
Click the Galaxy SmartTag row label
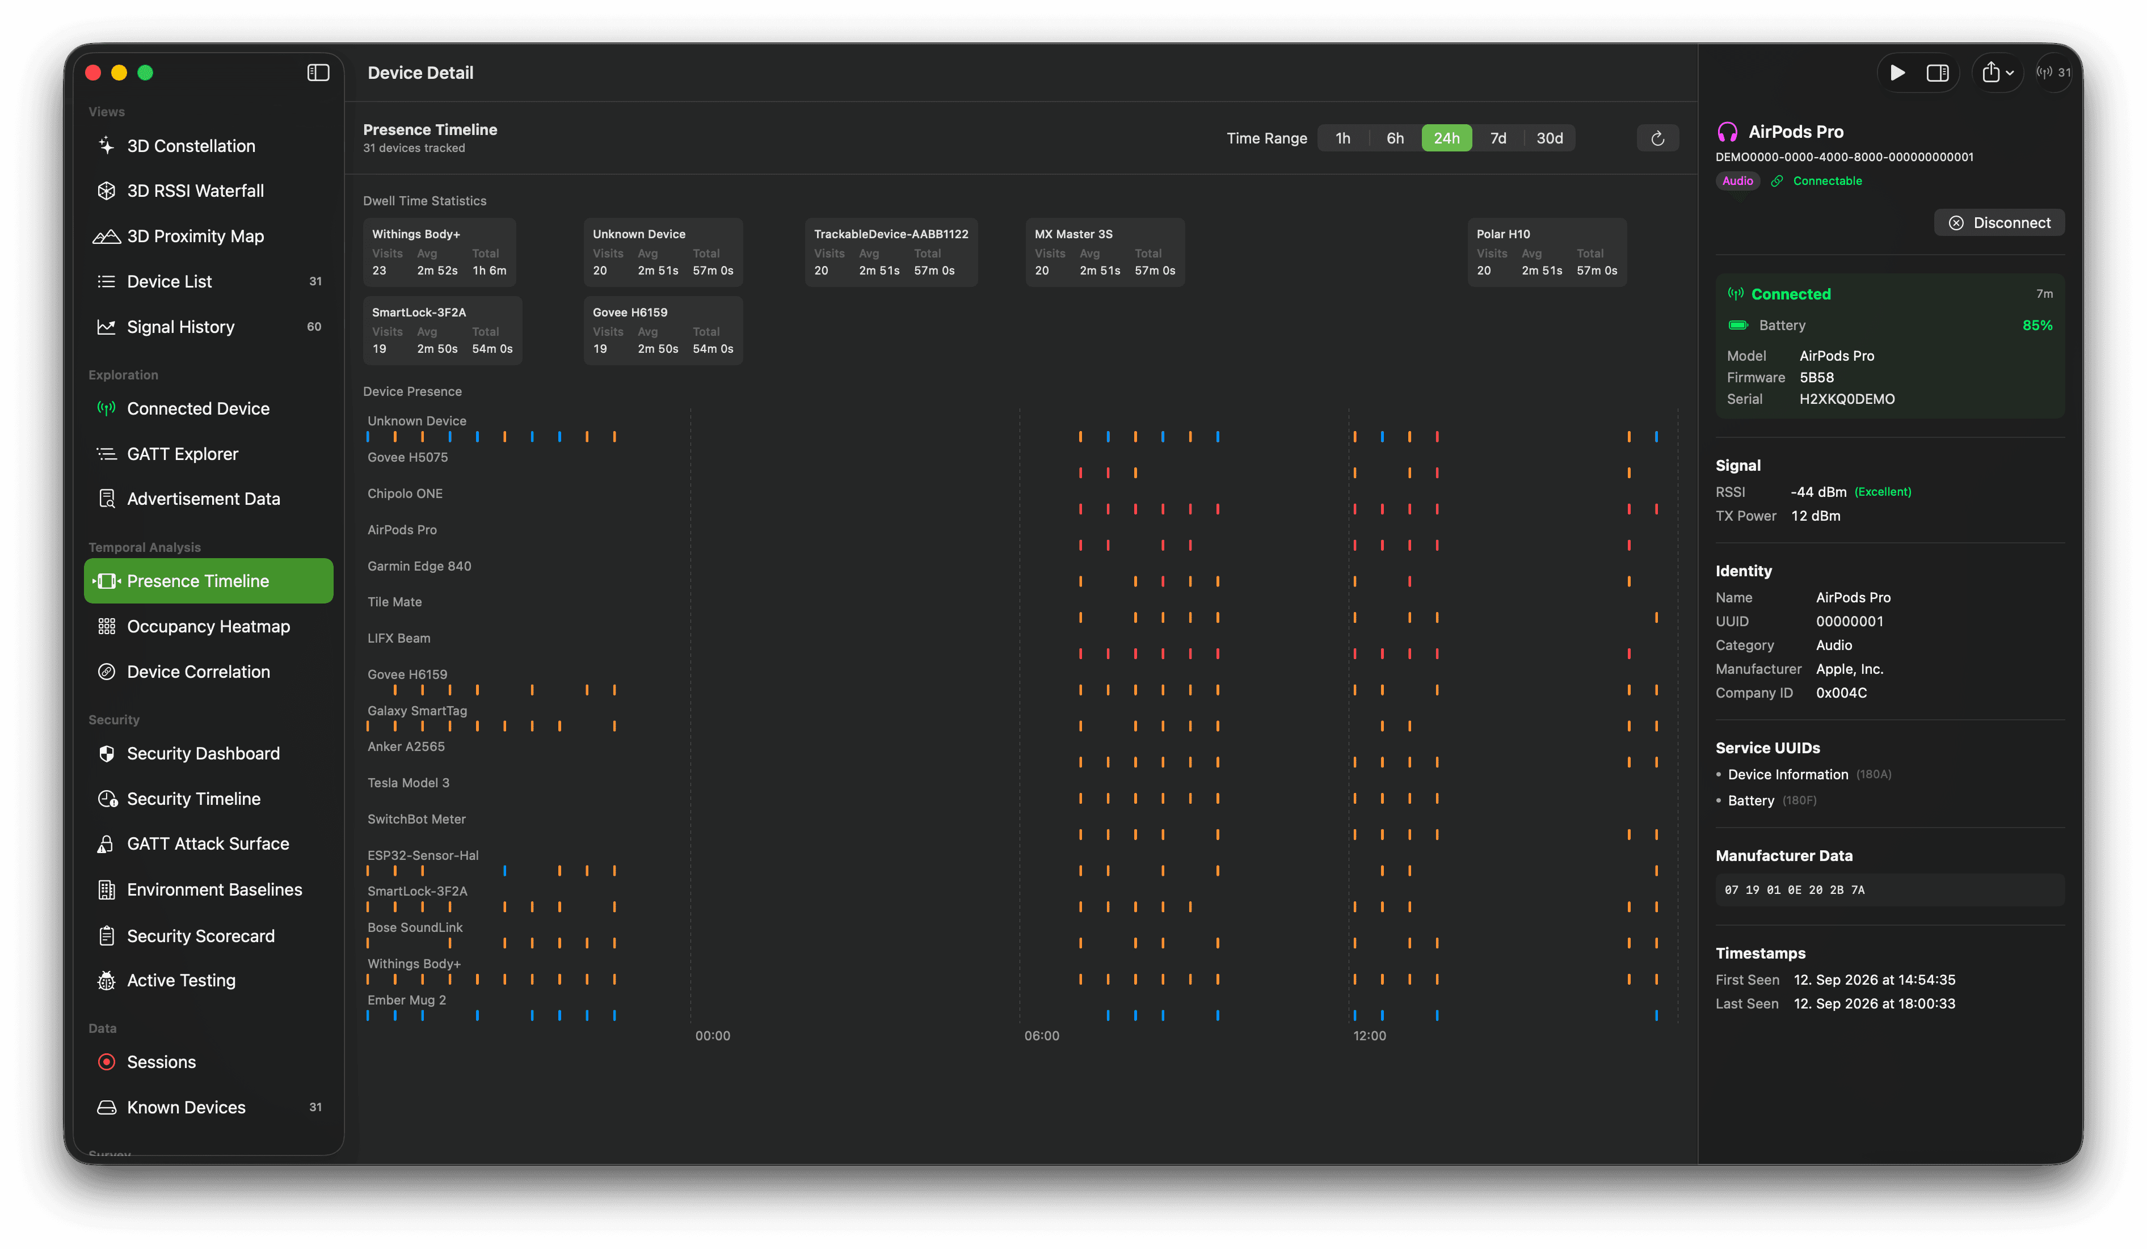coord(418,711)
